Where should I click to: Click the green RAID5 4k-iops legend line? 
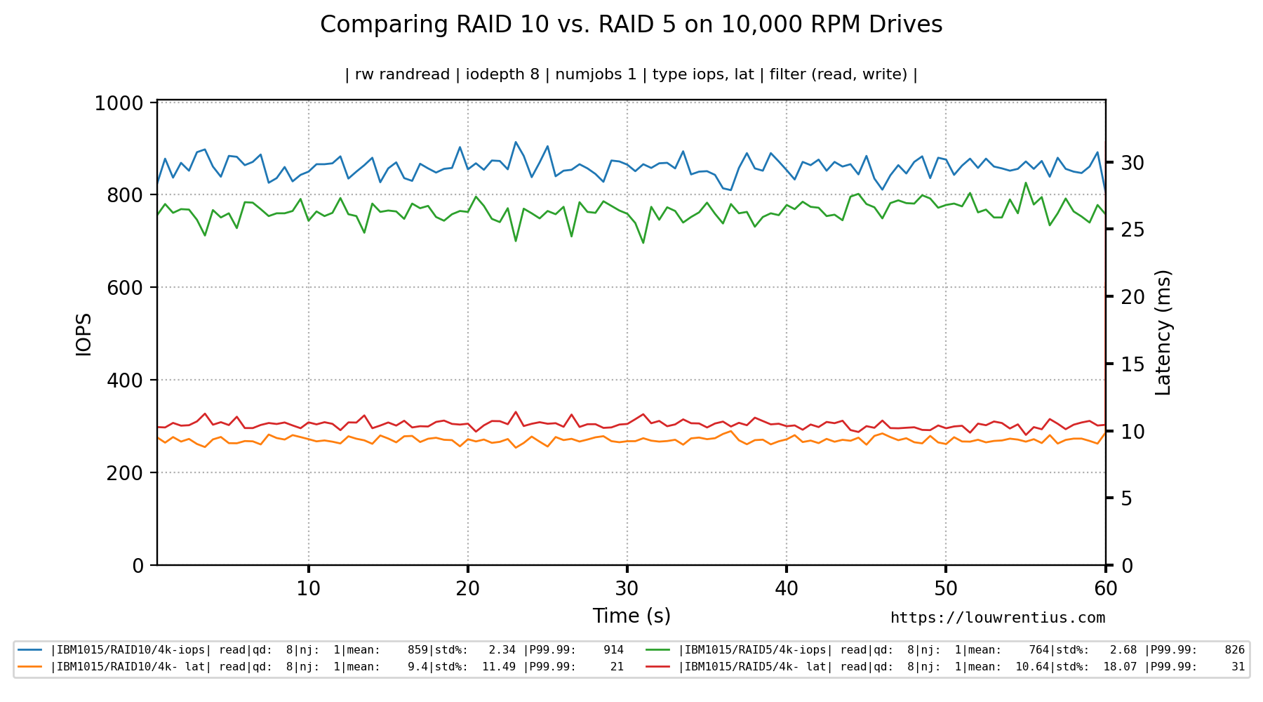pyautogui.click(x=658, y=650)
